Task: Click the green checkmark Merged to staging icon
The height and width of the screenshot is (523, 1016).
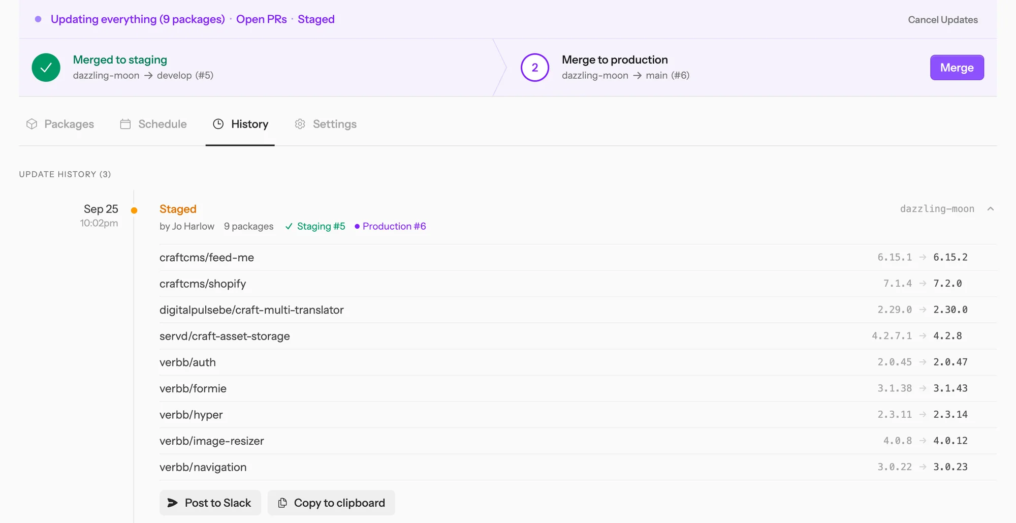Action: coord(46,68)
